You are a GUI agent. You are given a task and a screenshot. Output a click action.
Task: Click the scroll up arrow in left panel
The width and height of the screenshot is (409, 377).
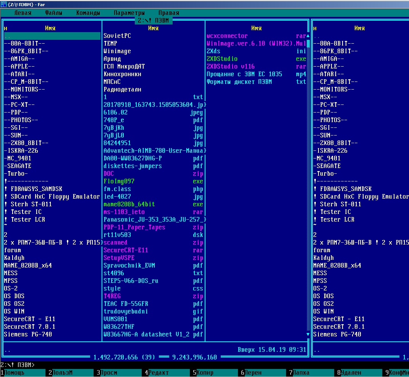[x=308, y=36]
